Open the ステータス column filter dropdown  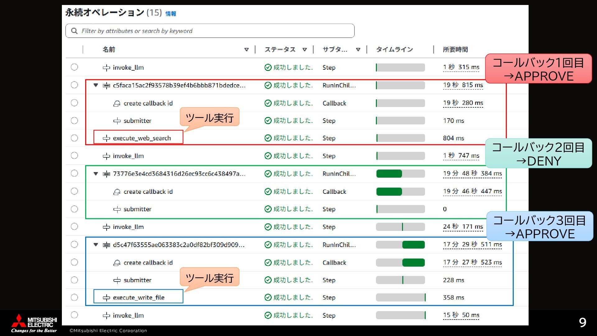point(305,49)
